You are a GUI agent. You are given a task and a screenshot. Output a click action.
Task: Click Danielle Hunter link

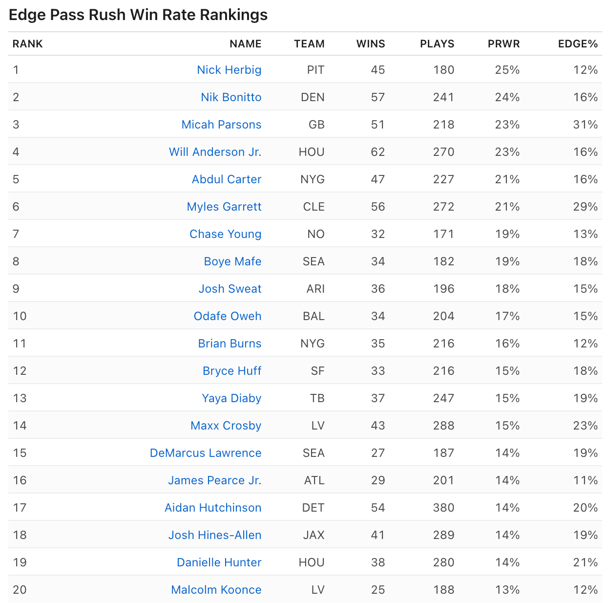[x=219, y=562]
